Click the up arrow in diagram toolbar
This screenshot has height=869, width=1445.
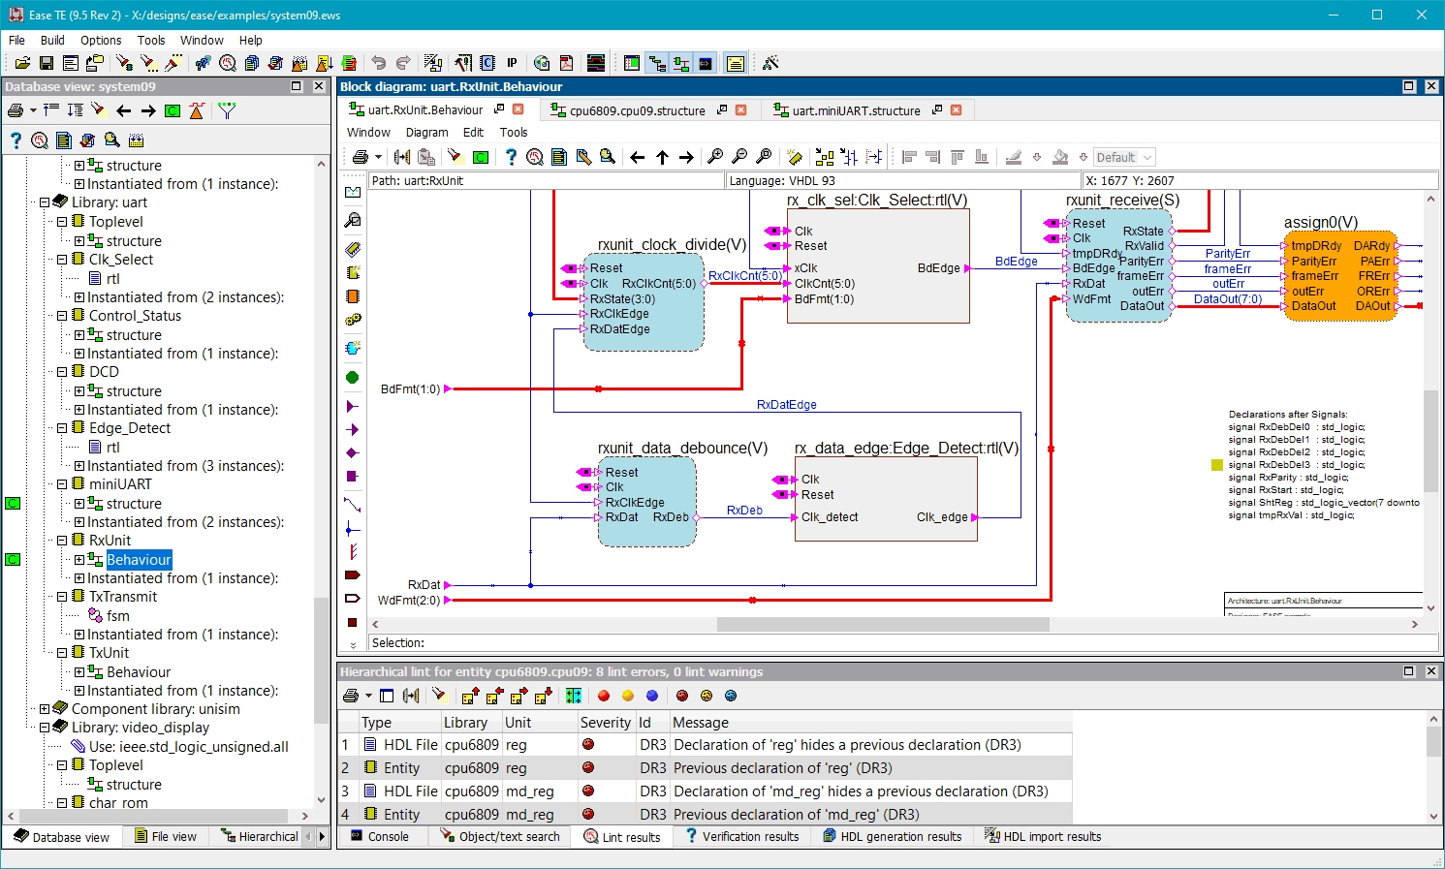(662, 157)
